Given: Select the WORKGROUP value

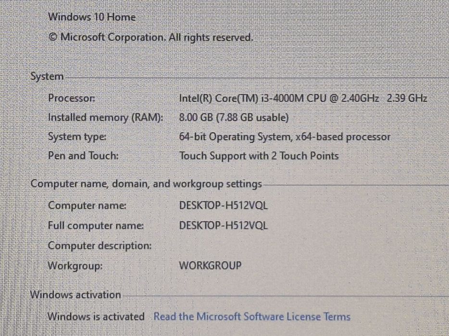Looking at the screenshot, I should (x=210, y=265).
